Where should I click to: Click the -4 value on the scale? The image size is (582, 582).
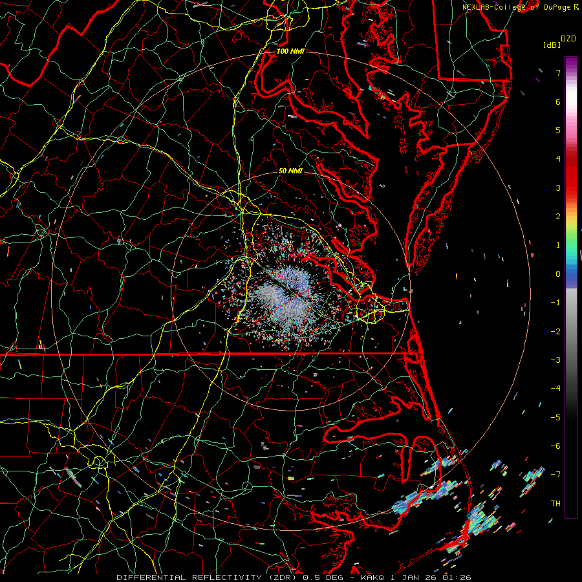[x=555, y=389]
